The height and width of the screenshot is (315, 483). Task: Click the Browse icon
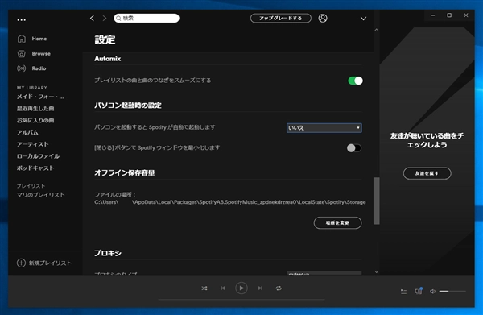22,54
